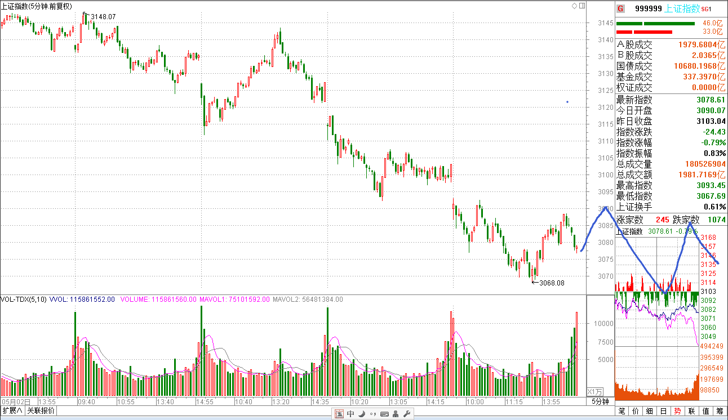This screenshot has height=420, width=728.
Task: Toggle the 中 Chinese/English input mode
Action: [x=350, y=414]
